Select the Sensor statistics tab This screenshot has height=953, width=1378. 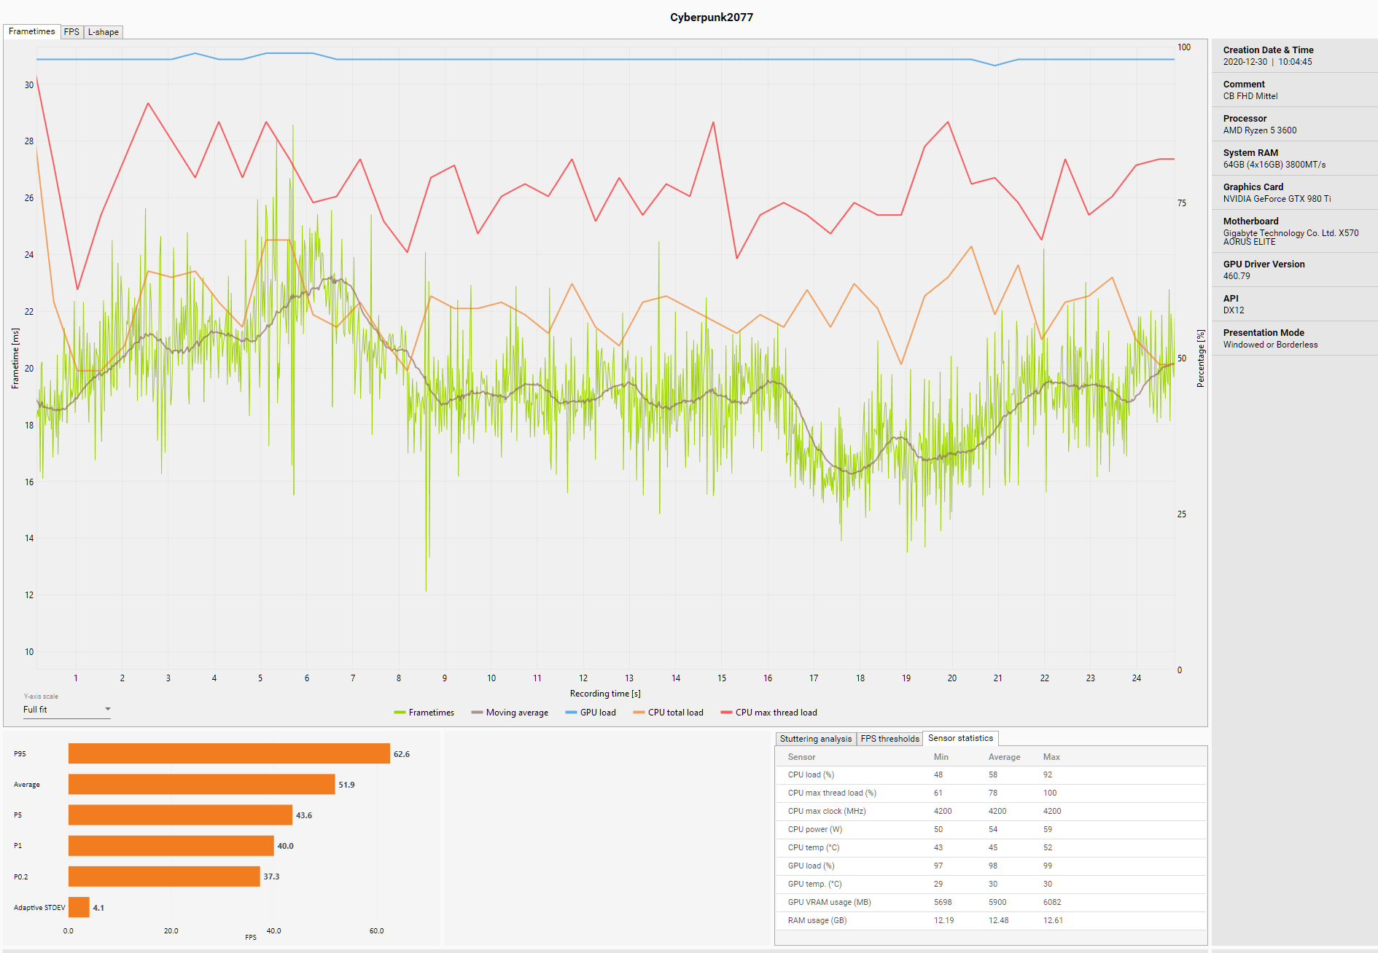tap(960, 738)
